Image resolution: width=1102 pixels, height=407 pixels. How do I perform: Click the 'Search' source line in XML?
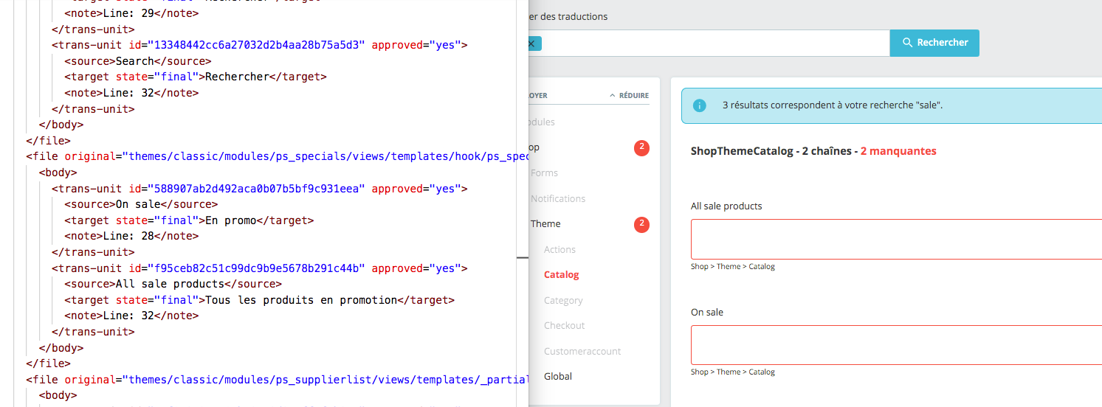point(138,61)
